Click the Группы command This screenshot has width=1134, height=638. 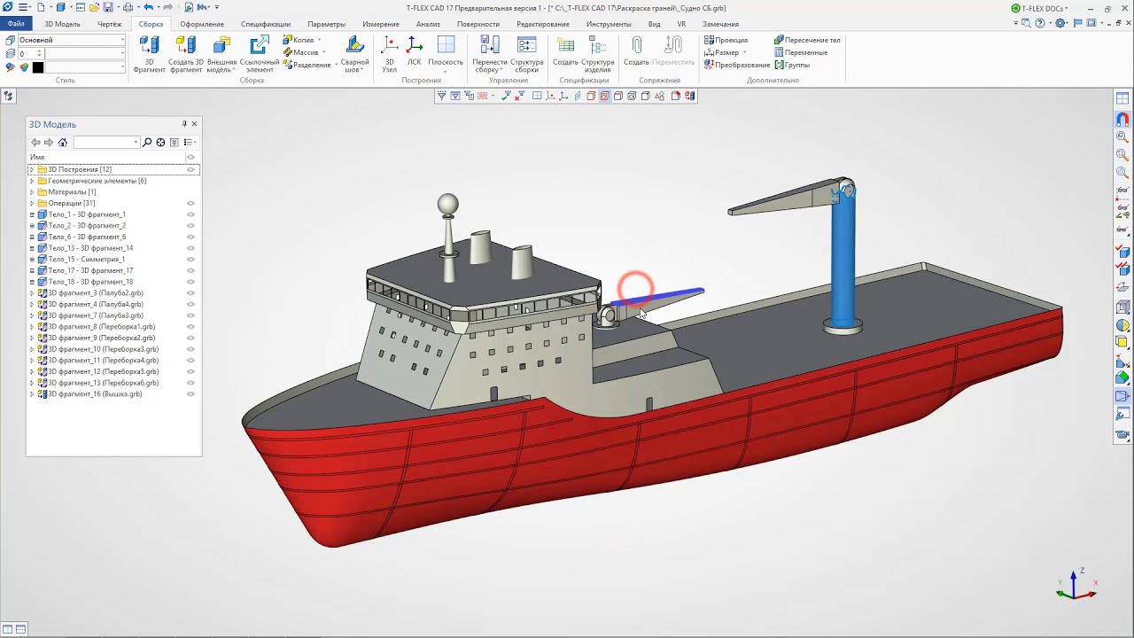792,65
